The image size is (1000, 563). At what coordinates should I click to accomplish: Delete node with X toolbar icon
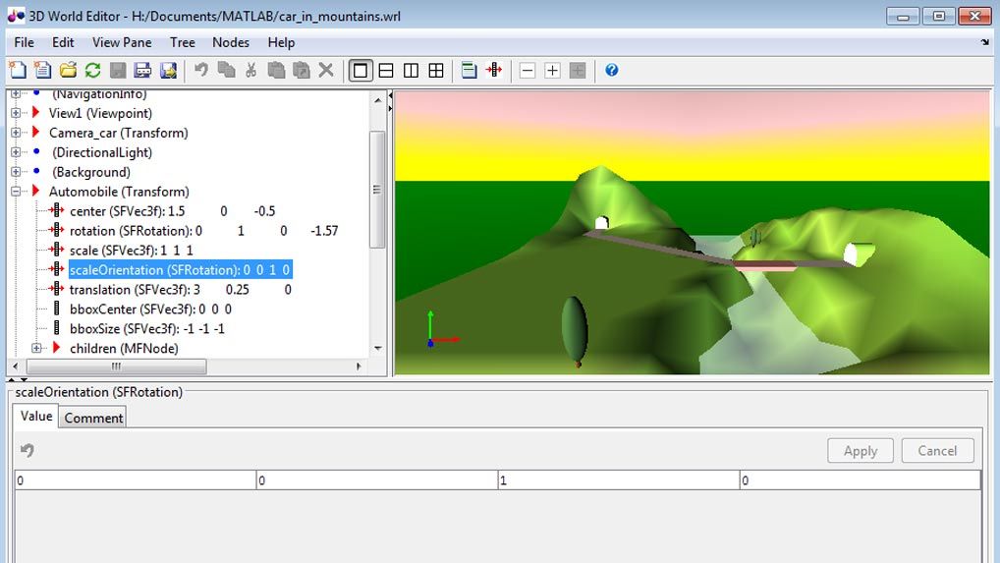tap(326, 70)
